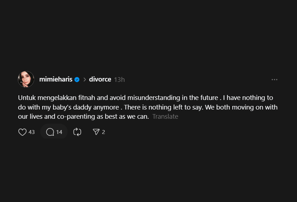The width and height of the screenshot is (297, 202).
Task: Click the 13h timestamp
Action: [x=120, y=80]
